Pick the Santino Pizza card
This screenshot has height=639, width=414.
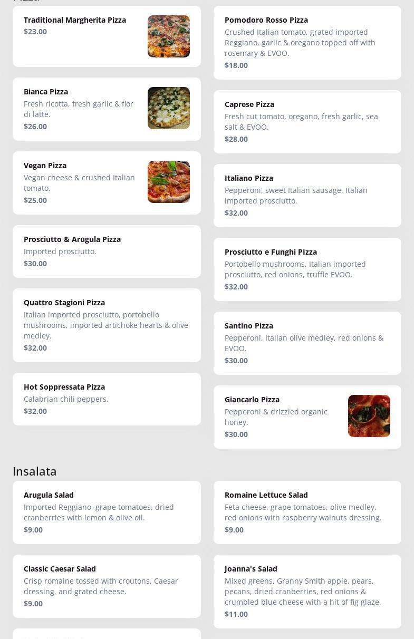pos(307,343)
